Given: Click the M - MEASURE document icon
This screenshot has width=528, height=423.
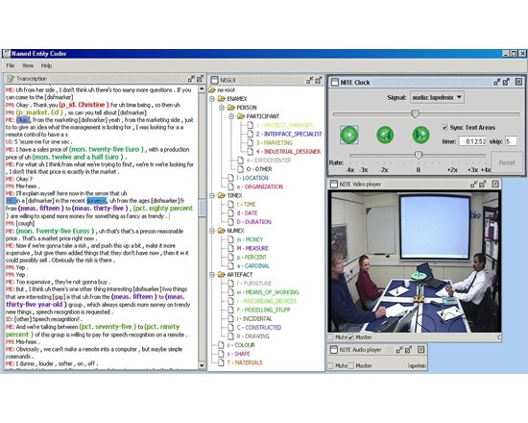Looking at the screenshot, I should [230, 248].
